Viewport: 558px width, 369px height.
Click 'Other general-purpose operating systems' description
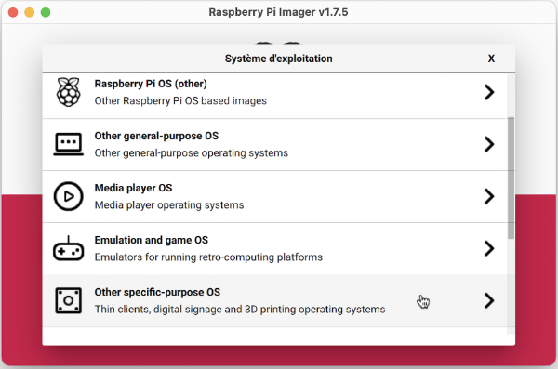[x=191, y=153]
